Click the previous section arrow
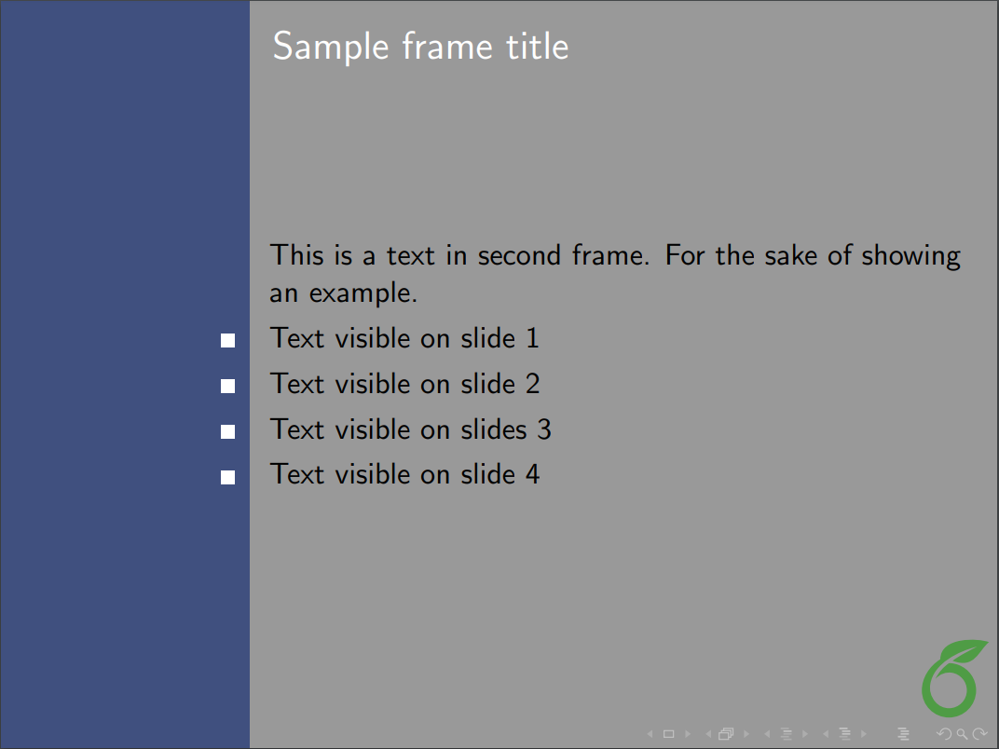 [x=826, y=734]
